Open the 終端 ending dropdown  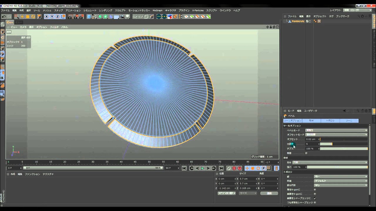[341, 181]
